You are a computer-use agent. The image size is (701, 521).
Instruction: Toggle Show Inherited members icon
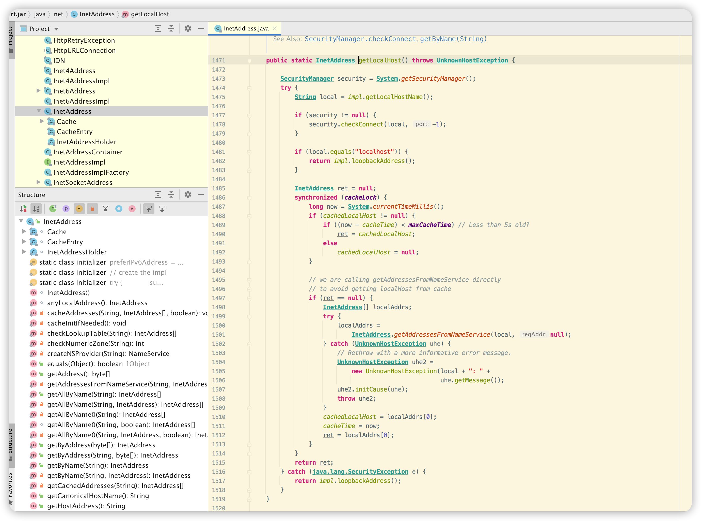coord(53,208)
